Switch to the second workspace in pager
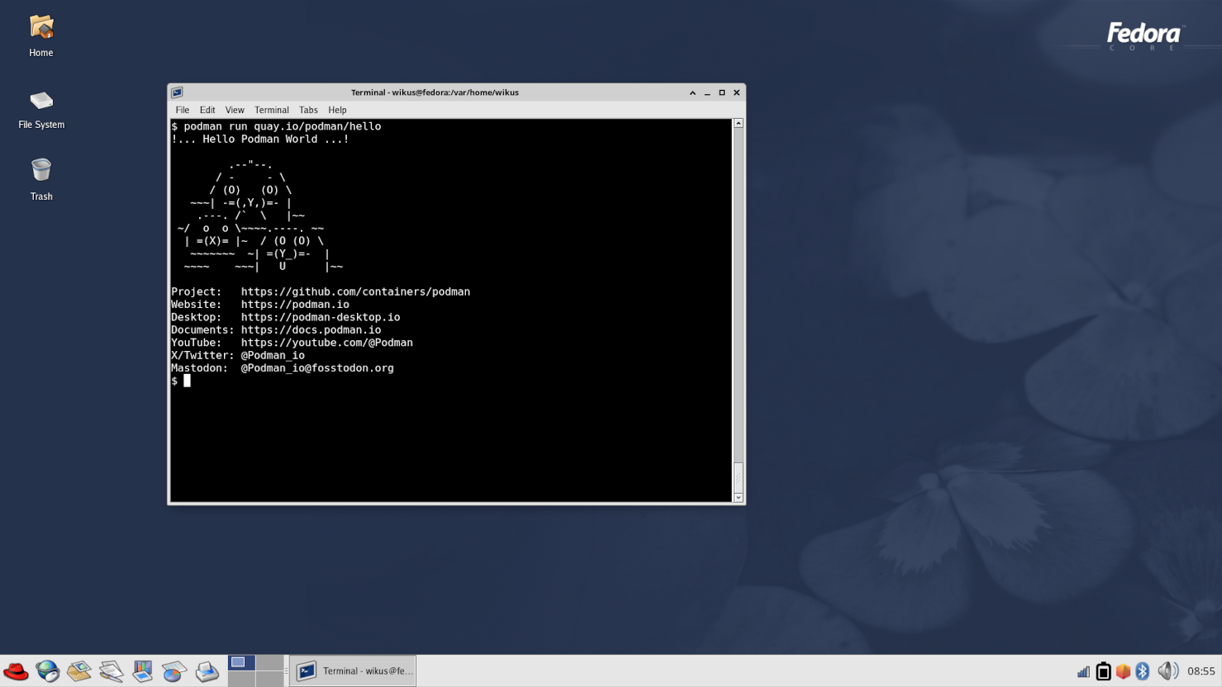The height and width of the screenshot is (687, 1222). [269, 663]
